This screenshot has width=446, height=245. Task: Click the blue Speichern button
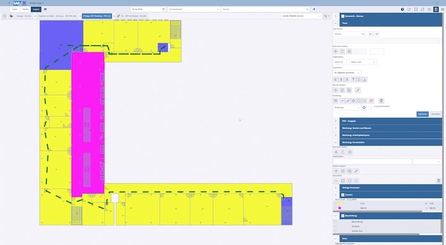coord(422,114)
